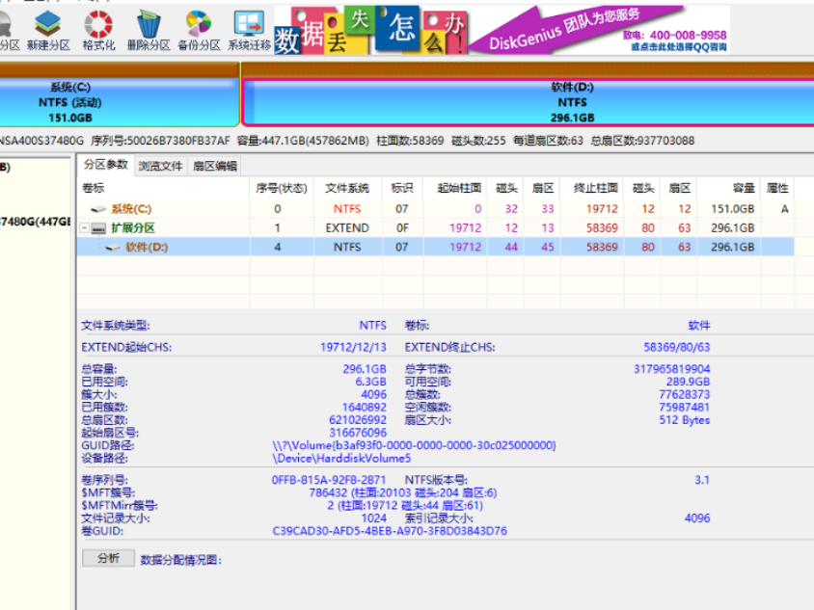Launch 系统迁移 (system migration) tool
This screenshot has height=610, width=814.
[249, 31]
